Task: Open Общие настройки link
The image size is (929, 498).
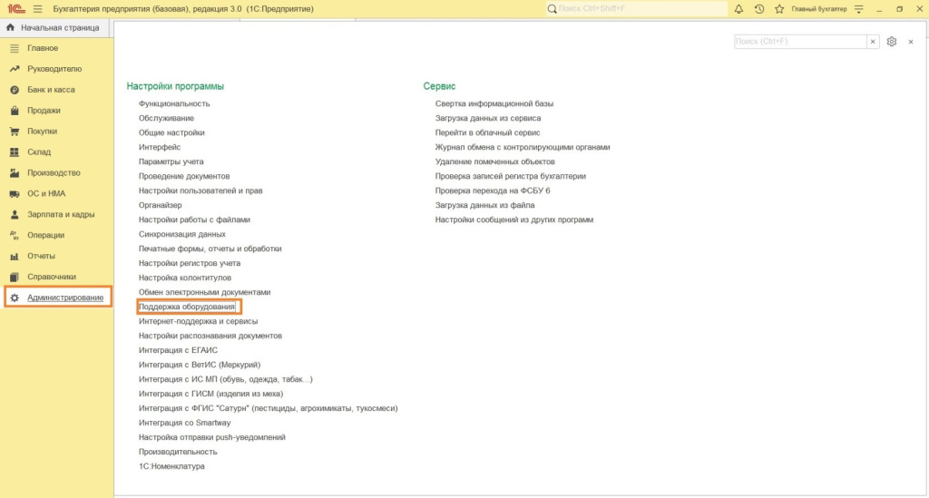Action: [171, 132]
